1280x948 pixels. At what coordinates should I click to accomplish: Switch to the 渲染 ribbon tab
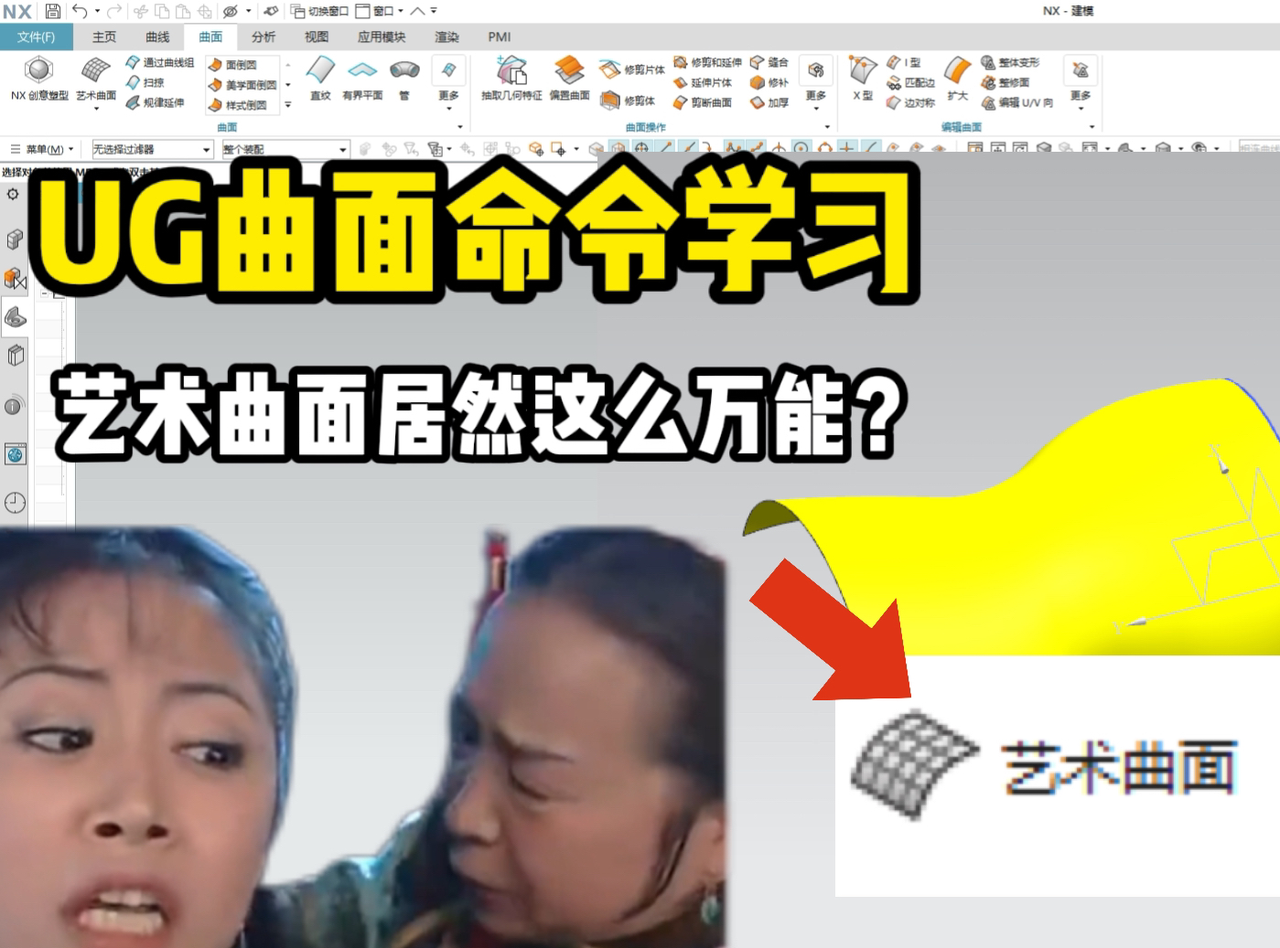[446, 37]
